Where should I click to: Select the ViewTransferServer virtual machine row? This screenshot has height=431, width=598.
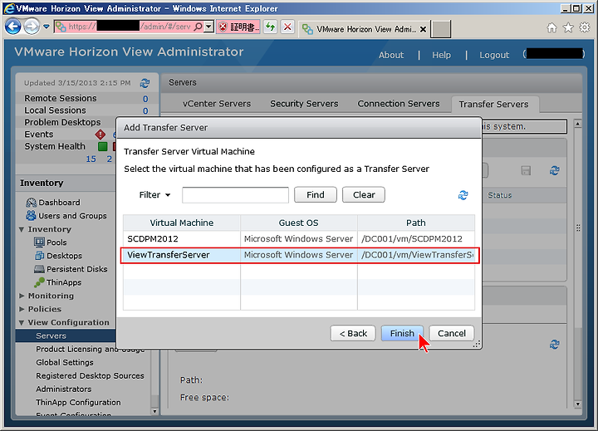pos(299,255)
